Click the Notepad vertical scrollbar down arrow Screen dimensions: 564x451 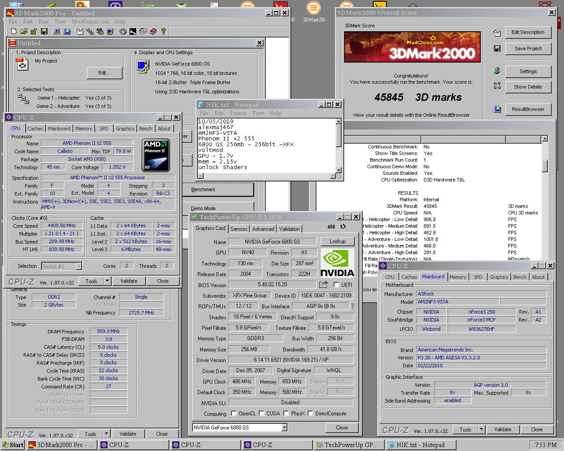(338, 170)
